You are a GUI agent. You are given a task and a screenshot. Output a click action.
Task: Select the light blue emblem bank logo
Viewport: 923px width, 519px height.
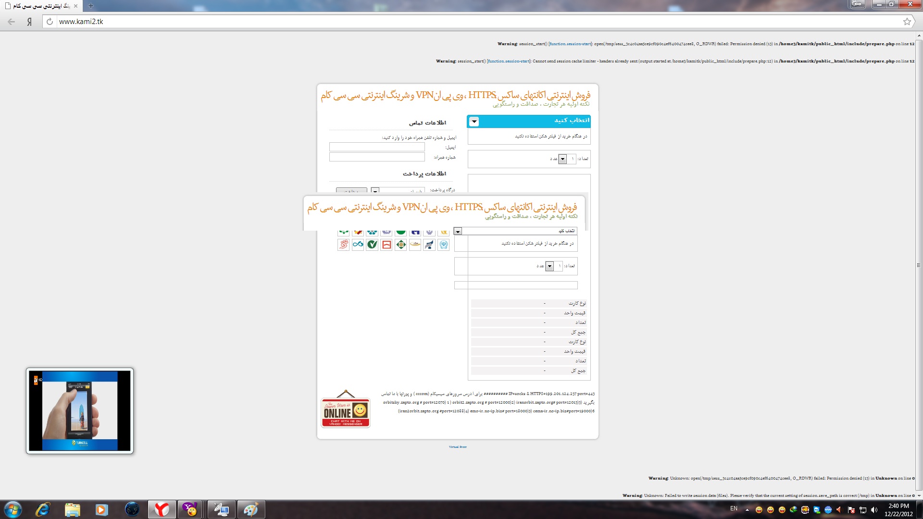tap(443, 245)
